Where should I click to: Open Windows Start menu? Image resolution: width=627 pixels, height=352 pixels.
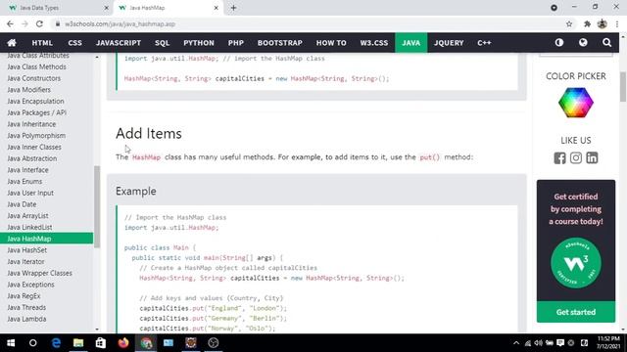click(x=11, y=343)
